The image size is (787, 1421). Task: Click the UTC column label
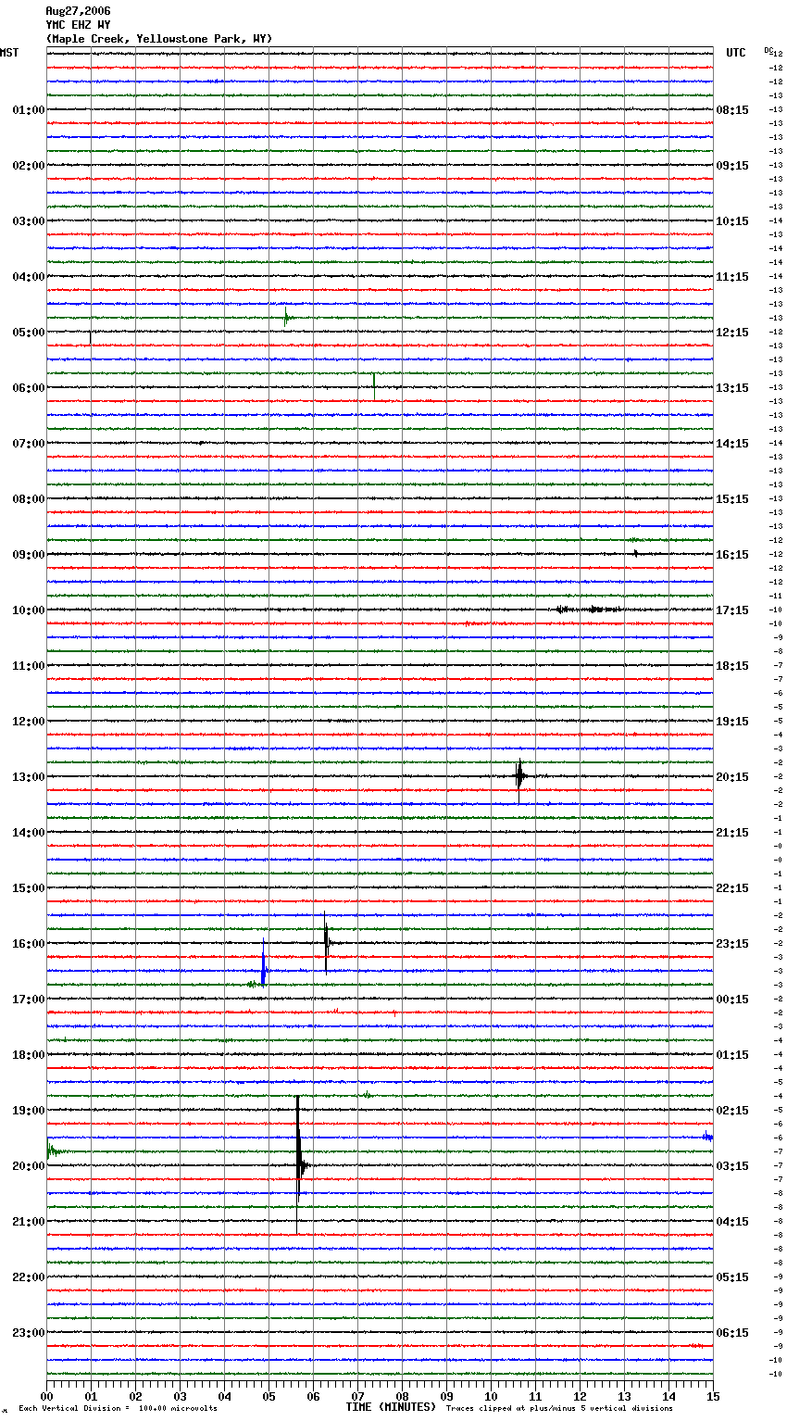click(736, 53)
